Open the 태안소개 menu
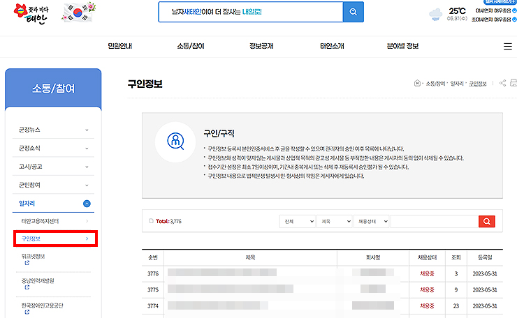This screenshot has height=318, width=517. coord(332,46)
